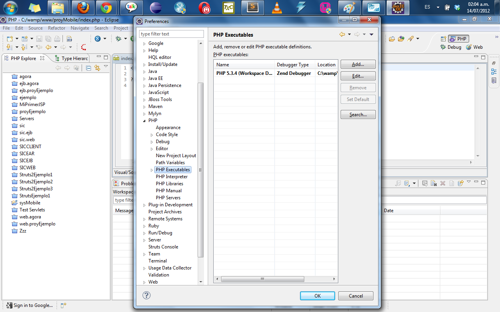Expand the JBoss Tools preferences node
The width and height of the screenshot is (500, 312).
144,100
